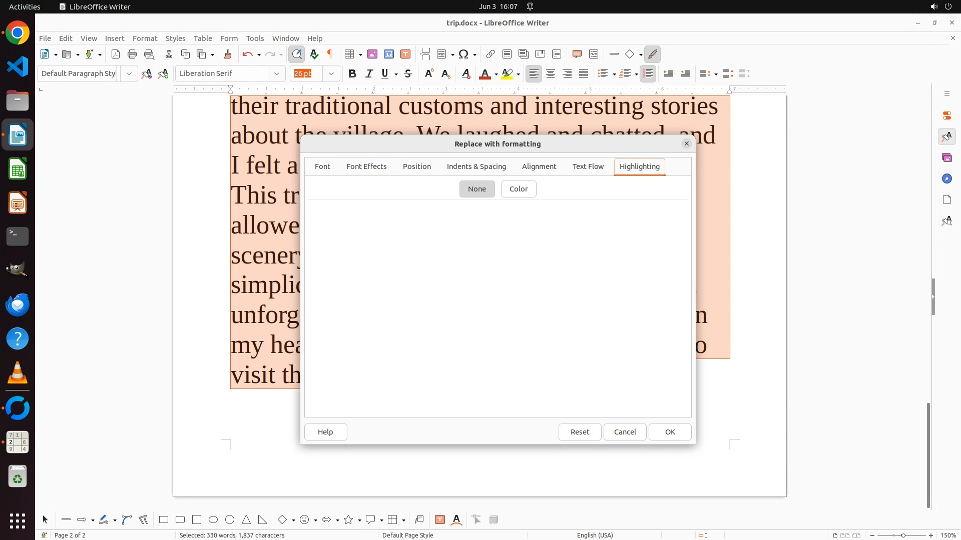Open the sidebar Gallery icon
Screen dimensions: 961x540
coord(946,157)
